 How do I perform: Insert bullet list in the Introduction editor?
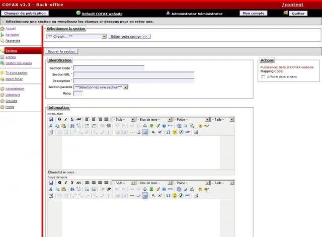87,126
